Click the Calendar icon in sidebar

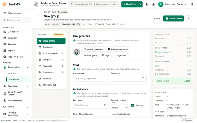pyautogui.click(x=5, y=38)
